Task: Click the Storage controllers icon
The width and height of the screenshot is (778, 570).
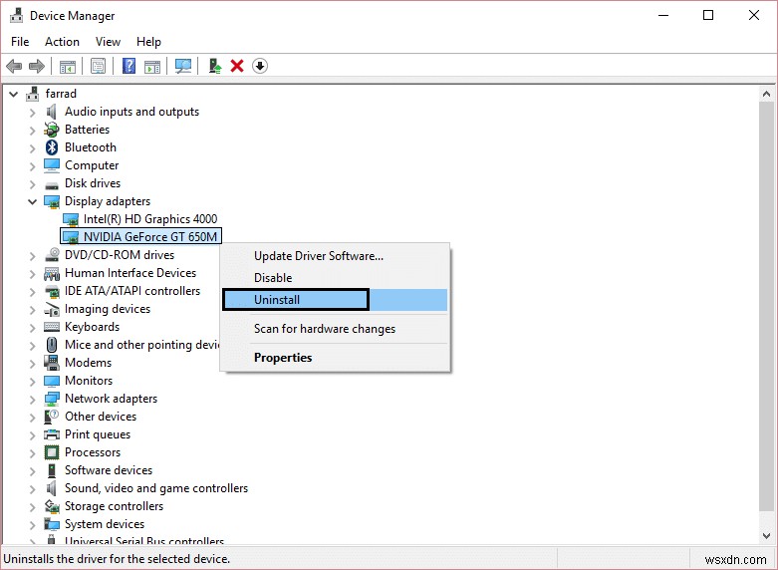Action: click(52, 506)
